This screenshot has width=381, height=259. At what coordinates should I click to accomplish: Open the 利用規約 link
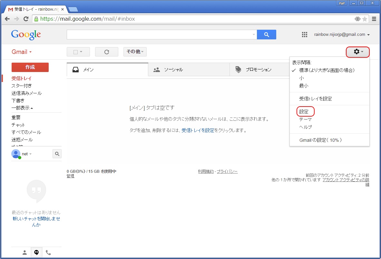point(206,171)
